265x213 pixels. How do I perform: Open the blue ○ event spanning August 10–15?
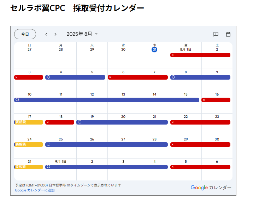(107, 100)
